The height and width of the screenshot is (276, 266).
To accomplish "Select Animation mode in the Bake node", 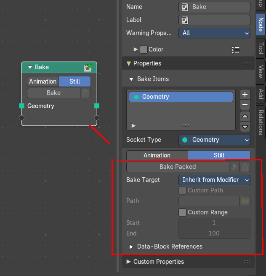I will (x=43, y=81).
